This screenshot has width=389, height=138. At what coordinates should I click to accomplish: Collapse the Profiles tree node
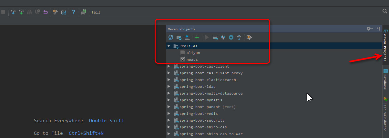click(169, 46)
